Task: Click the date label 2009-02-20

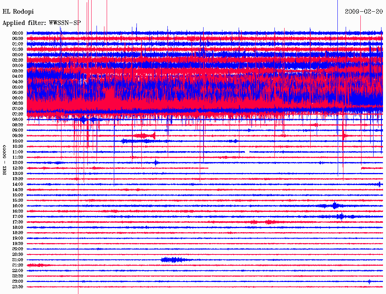Action: pyautogui.click(x=364, y=11)
